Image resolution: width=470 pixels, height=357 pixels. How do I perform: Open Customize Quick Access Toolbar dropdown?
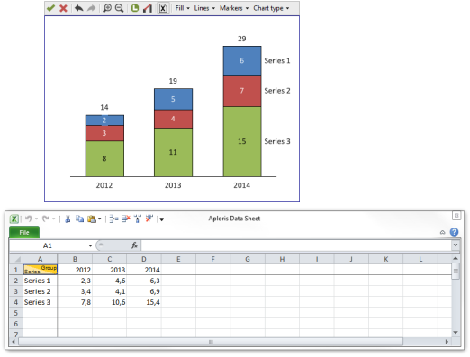pyautogui.click(x=162, y=219)
